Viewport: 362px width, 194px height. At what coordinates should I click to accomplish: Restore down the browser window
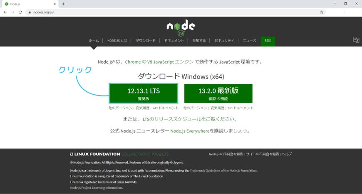pyautogui.click(x=346, y=3)
